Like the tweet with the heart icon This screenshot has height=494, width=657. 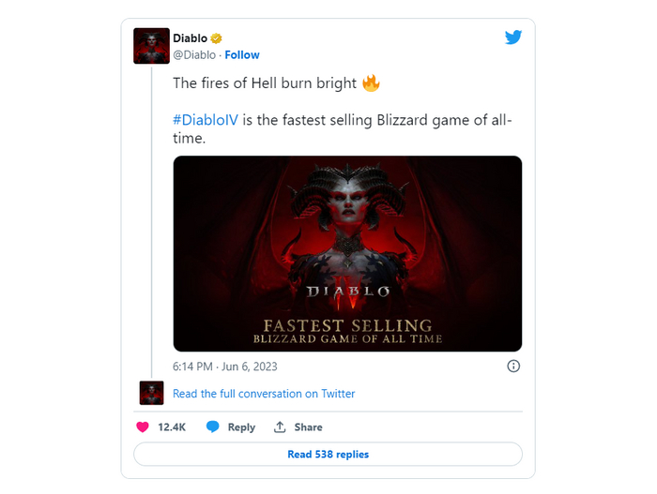[x=143, y=427]
